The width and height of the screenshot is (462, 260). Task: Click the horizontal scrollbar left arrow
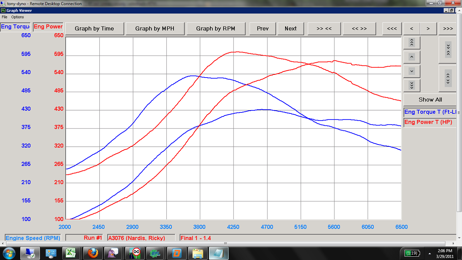[2, 244]
